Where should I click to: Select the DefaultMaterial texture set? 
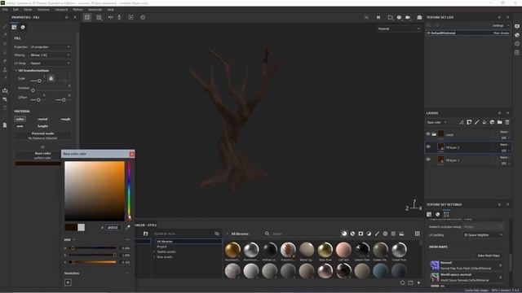467,33
